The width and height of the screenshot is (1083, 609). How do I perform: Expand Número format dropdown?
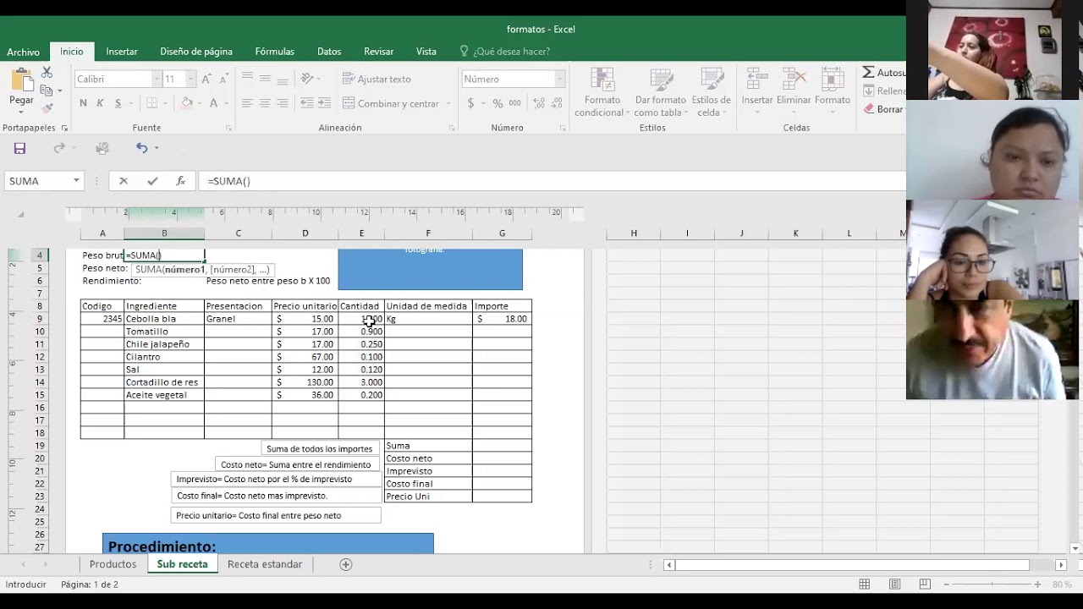[559, 79]
